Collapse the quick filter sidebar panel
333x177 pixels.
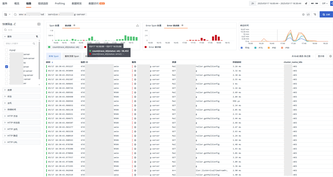39,24
